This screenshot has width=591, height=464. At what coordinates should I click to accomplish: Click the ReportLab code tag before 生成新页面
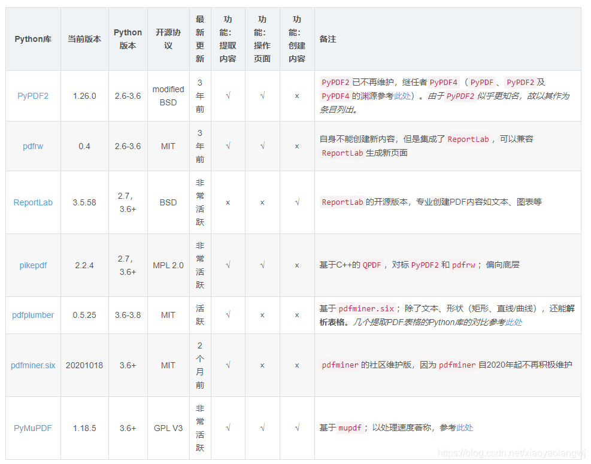[x=343, y=153]
